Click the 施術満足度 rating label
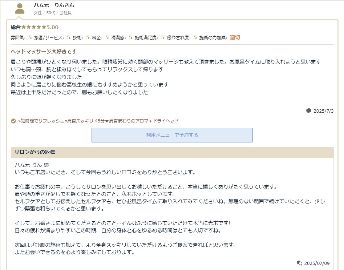The image size is (344, 270). (x=146, y=37)
